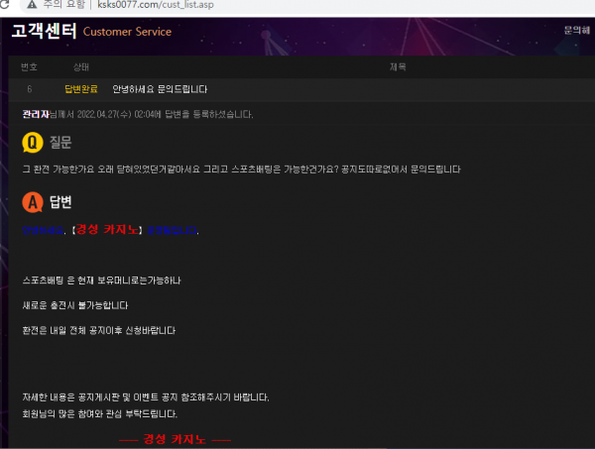Click the 상태 column header
This screenshot has width=595, height=449.
(x=80, y=66)
